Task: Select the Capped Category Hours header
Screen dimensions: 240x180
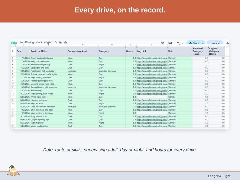Action: click(x=217, y=51)
